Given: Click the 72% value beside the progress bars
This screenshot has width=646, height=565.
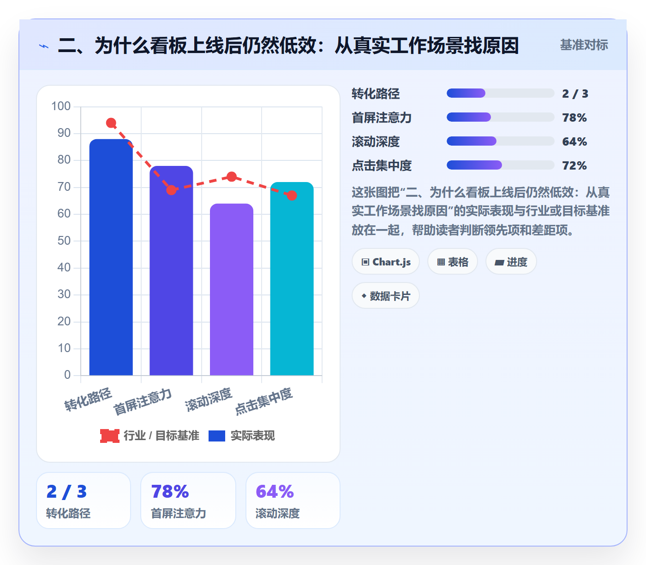Looking at the screenshot, I should tap(574, 165).
